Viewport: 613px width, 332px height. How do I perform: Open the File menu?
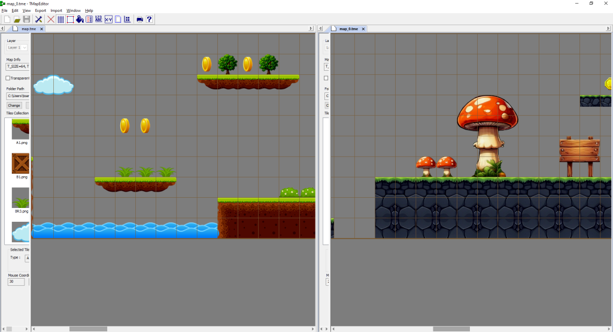tap(5, 11)
